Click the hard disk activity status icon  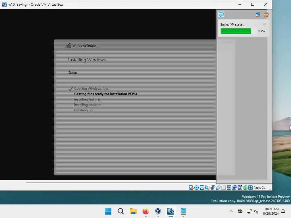tap(191, 188)
